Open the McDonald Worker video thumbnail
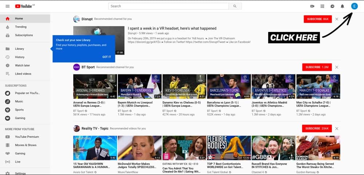Screen dimensions: 364x175 point(140,148)
